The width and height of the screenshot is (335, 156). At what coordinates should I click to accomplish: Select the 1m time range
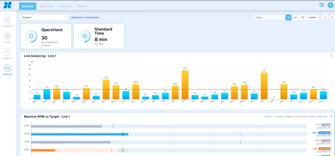point(303,18)
